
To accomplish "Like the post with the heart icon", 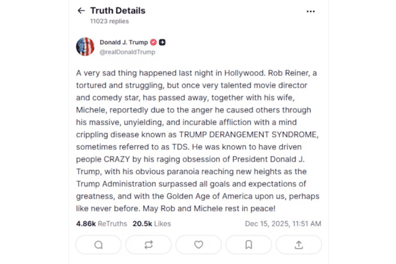I will (x=198, y=245).
